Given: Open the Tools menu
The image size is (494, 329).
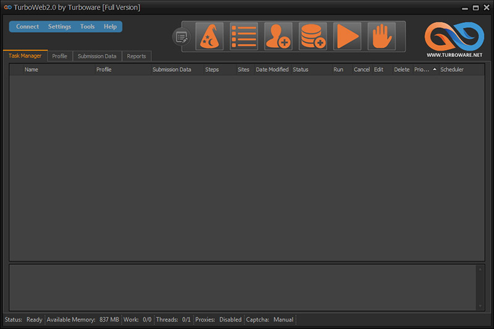Looking at the screenshot, I should [87, 27].
